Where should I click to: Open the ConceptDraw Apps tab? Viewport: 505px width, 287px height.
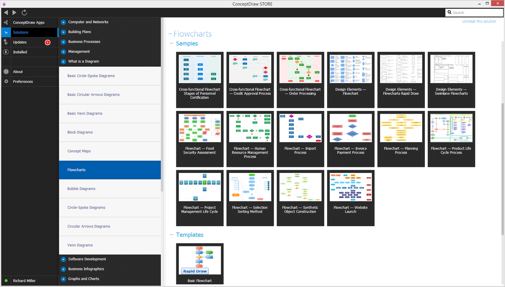pos(30,23)
